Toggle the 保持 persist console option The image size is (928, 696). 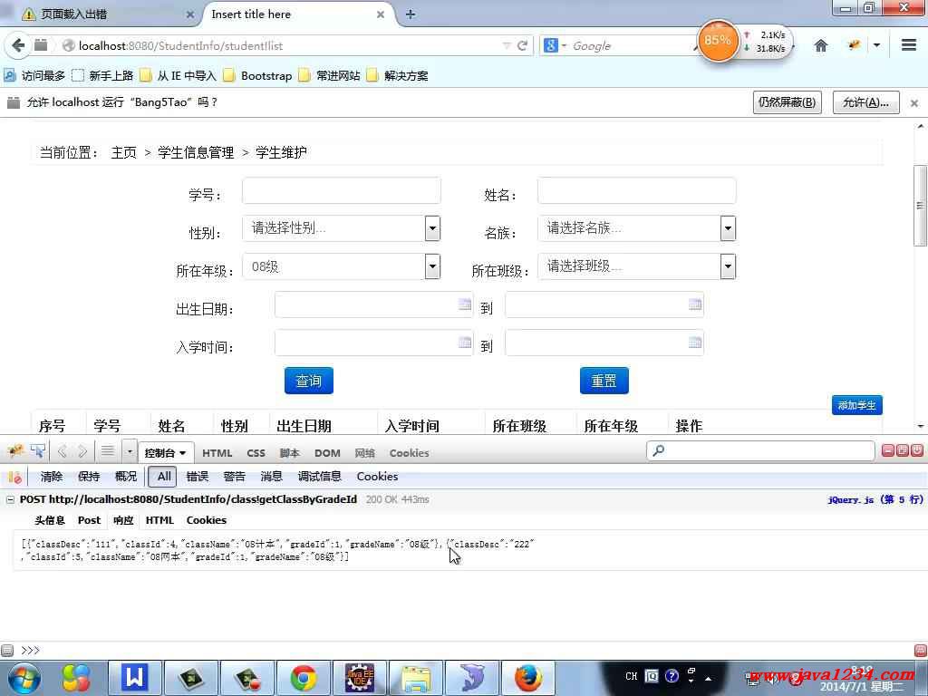pyautogui.click(x=89, y=477)
